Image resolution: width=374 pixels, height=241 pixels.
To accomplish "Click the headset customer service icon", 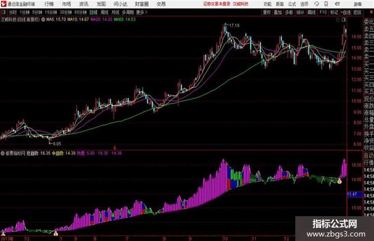I will [317, 4].
